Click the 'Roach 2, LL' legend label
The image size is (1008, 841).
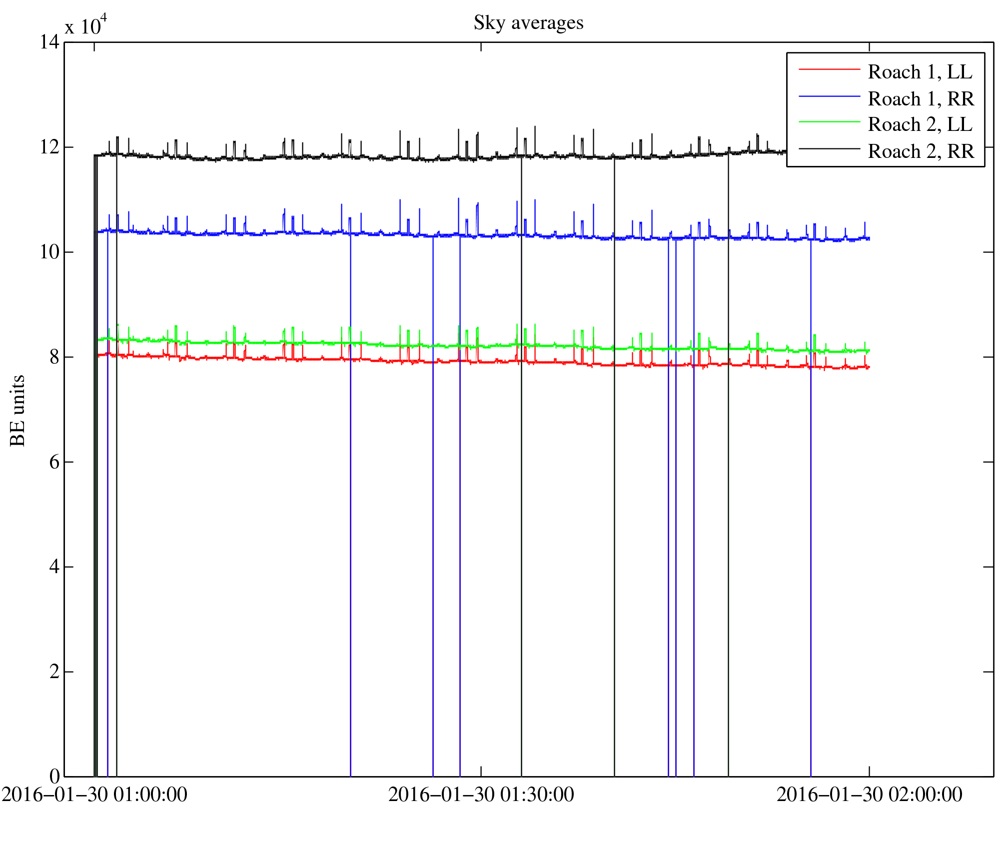[920, 124]
